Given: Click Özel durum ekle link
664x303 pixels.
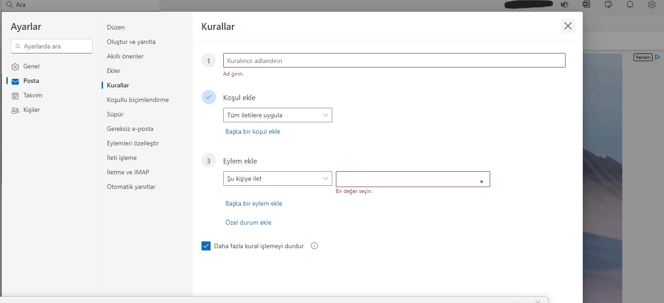Looking at the screenshot, I should point(248,222).
